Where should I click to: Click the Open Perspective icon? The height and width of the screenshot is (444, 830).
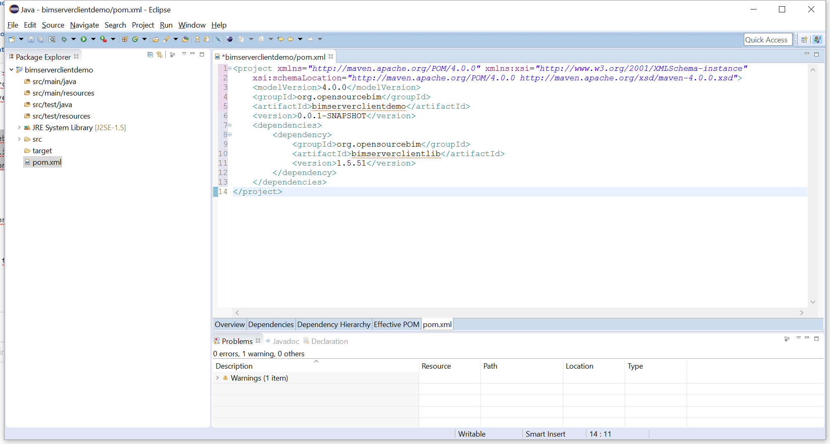804,40
